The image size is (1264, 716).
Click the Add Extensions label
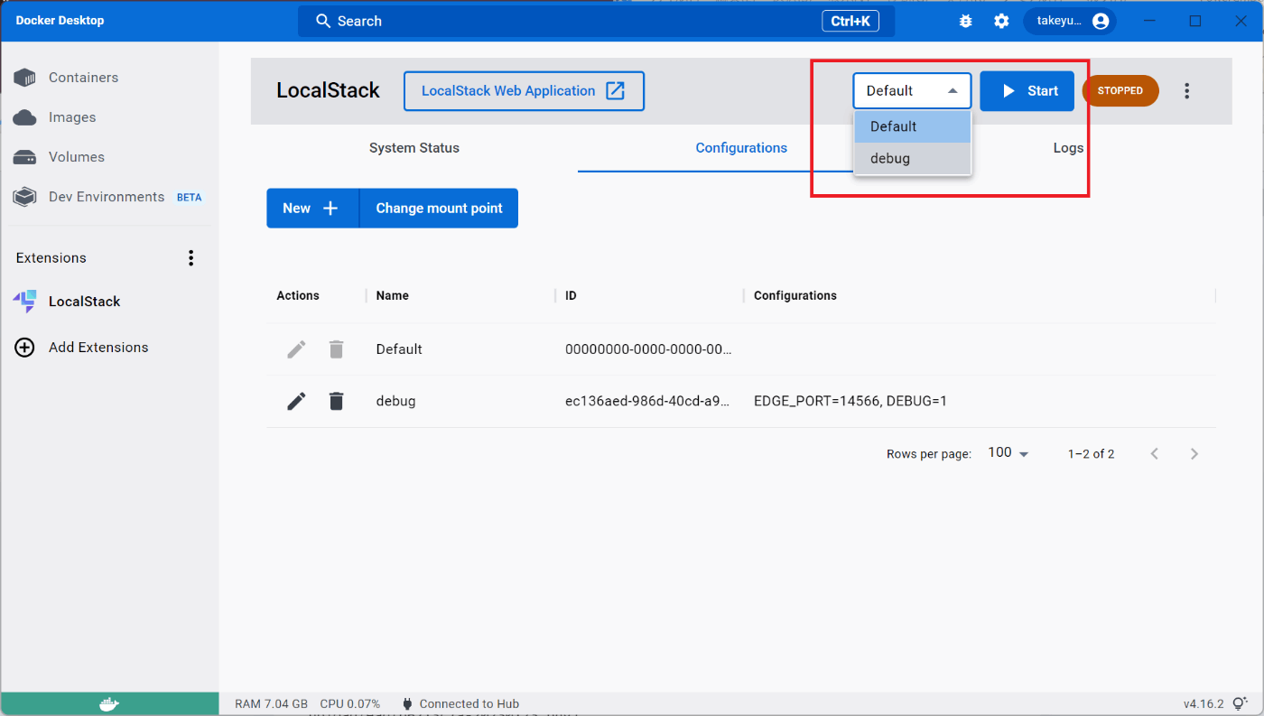(x=98, y=348)
